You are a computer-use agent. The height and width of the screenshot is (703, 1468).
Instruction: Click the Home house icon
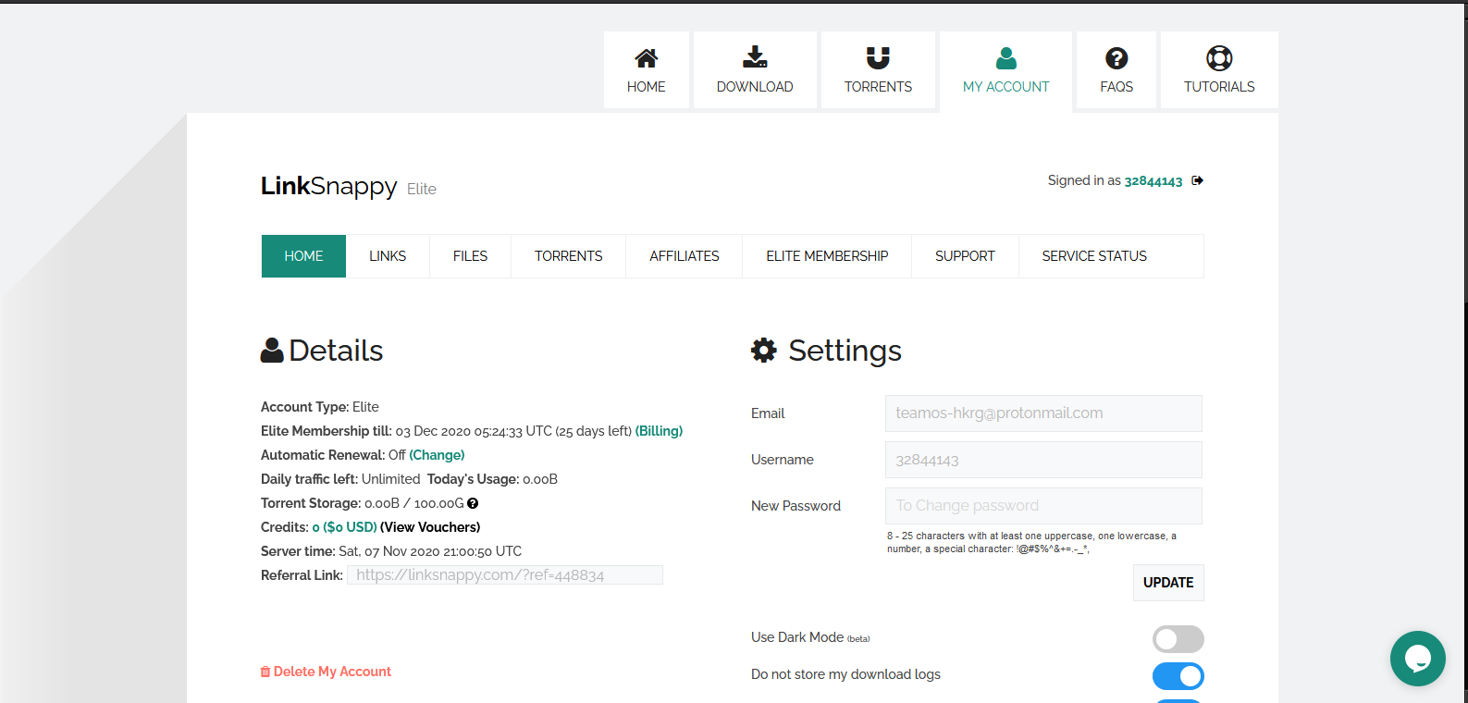coord(646,58)
